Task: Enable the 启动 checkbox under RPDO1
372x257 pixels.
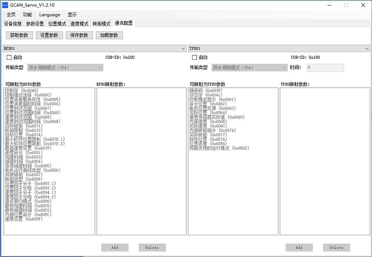Action: [9, 58]
